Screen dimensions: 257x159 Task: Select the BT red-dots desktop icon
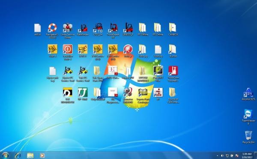(158, 94)
